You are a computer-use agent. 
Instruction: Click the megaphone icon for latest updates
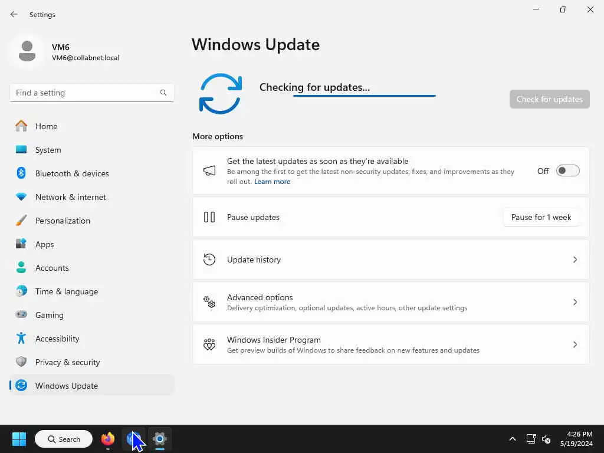(209, 170)
